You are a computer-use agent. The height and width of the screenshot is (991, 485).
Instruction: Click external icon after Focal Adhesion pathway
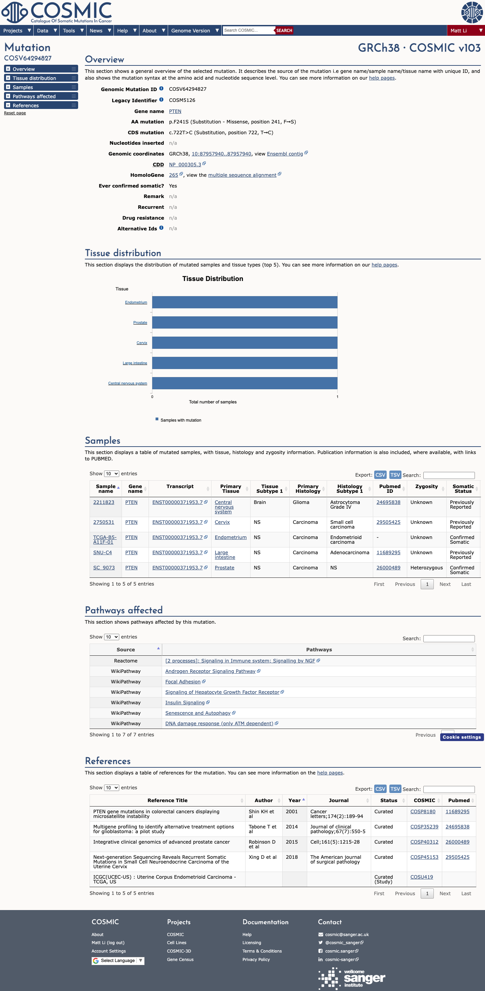coord(203,681)
